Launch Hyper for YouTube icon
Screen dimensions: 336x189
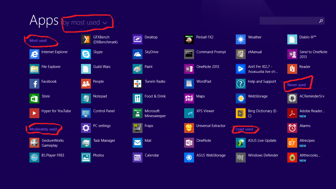point(34,113)
